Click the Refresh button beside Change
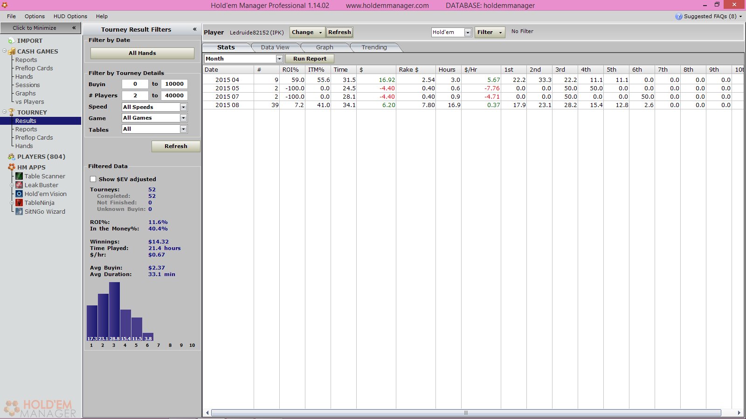The height and width of the screenshot is (419, 746). [x=339, y=32]
